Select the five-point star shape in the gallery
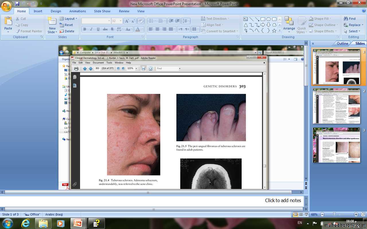This screenshot has width=367, height=229. [274, 31]
